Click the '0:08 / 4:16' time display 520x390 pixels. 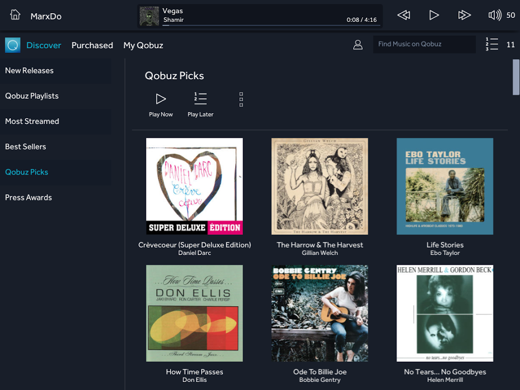coord(361,20)
